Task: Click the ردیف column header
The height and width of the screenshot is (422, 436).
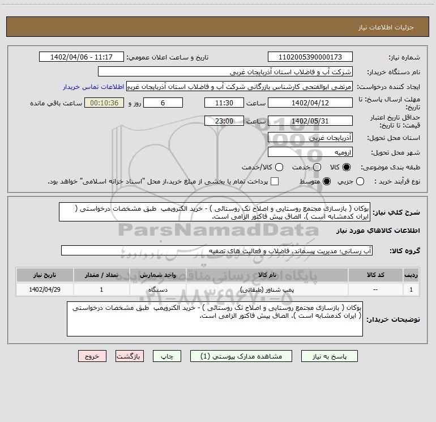Action: [411, 275]
